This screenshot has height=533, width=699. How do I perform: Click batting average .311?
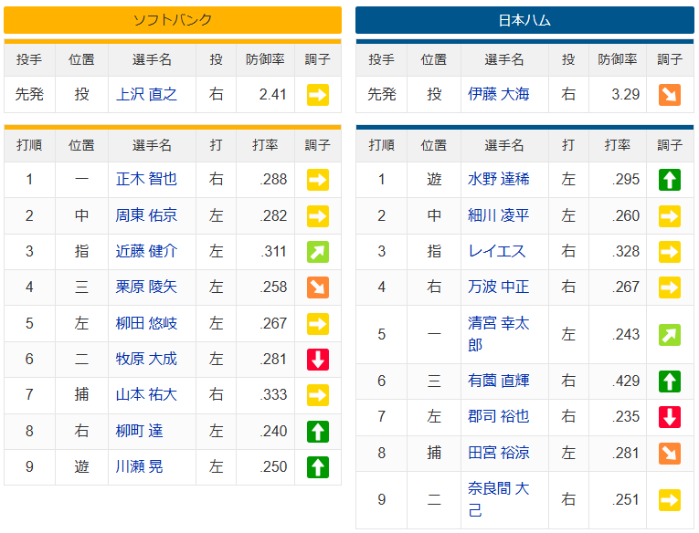[x=273, y=252]
